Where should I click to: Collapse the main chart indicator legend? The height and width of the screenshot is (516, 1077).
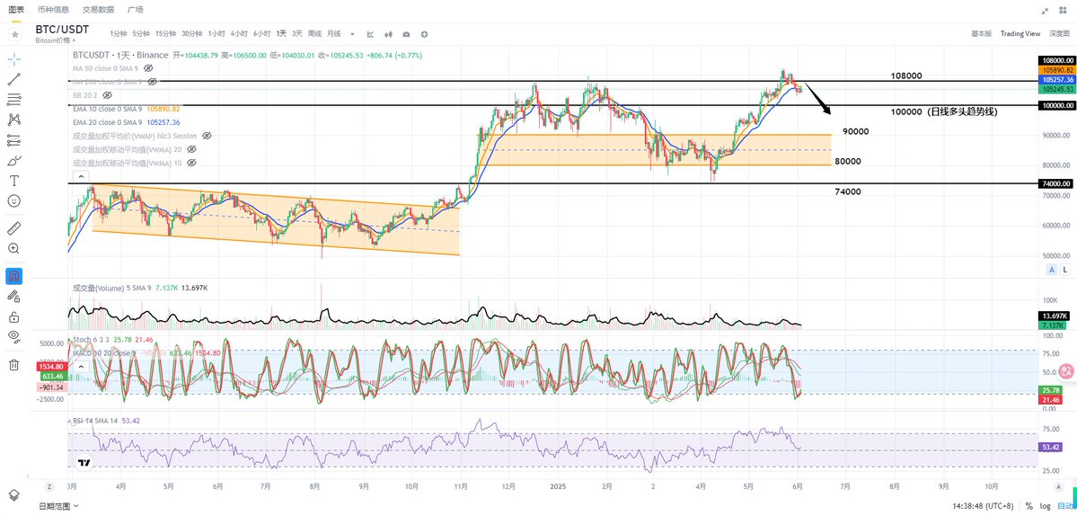coord(81,175)
